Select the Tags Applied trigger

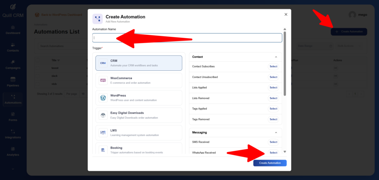[x=273, y=109]
